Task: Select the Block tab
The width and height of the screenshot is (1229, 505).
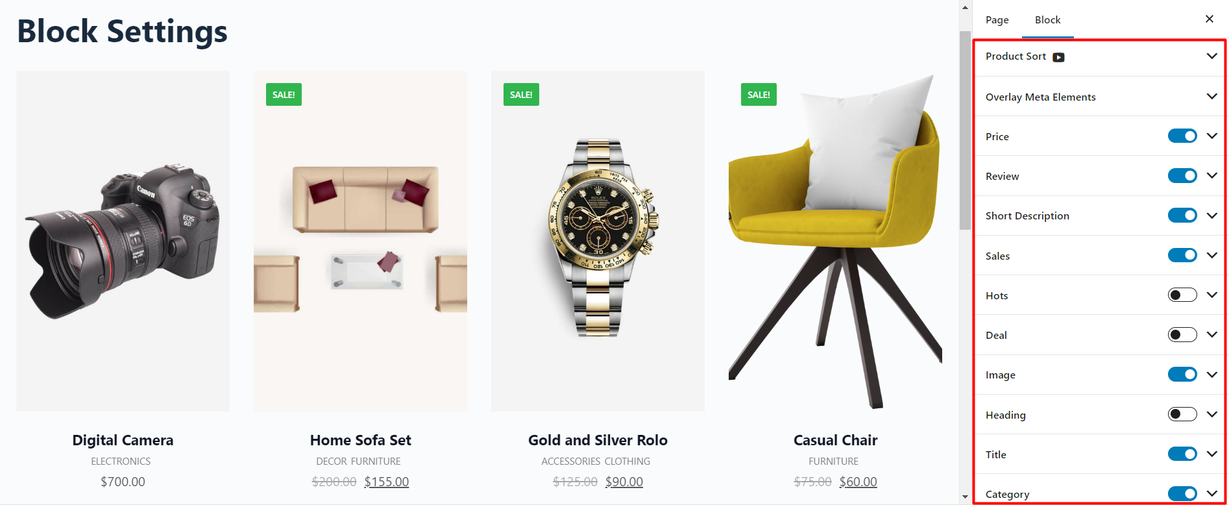Action: coord(1047,20)
